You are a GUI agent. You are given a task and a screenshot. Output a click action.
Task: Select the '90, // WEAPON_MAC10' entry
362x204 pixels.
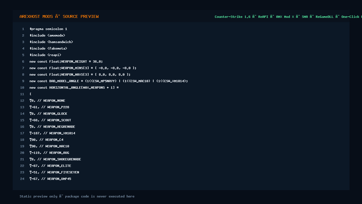click(x=49, y=146)
